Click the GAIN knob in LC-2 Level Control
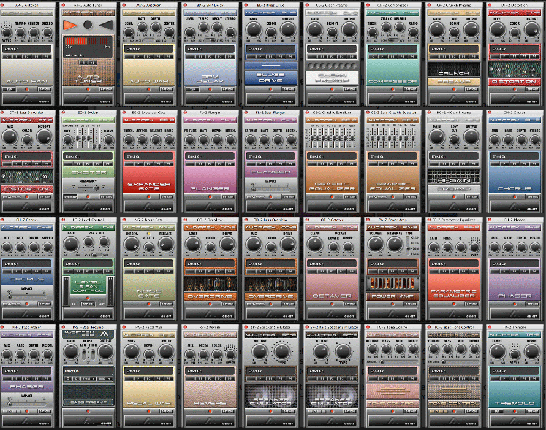This screenshot has height=430, width=546. [71, 244]
